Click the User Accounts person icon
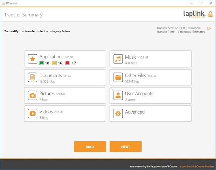This screenshot has height=170, width=216. pyautogui.click(x=118, y=95)
